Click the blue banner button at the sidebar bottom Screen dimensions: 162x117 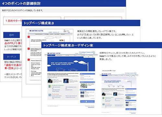tap(87, 102)
